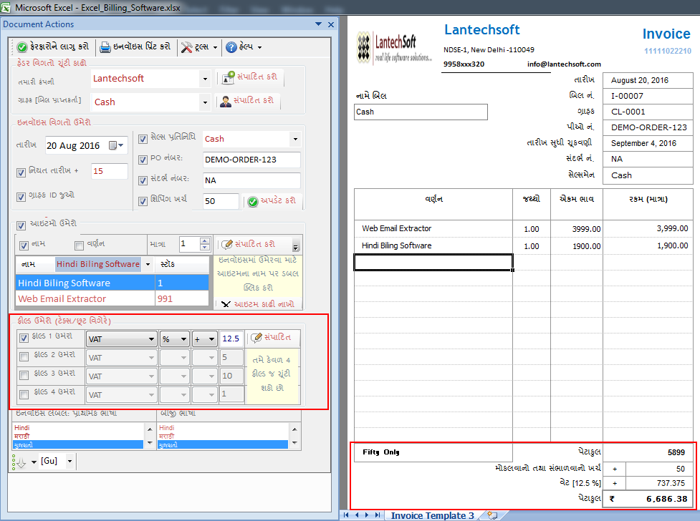Screen dimensions: 700x521
Task: Click the print invoice printer icon
Action: [105, 47]
